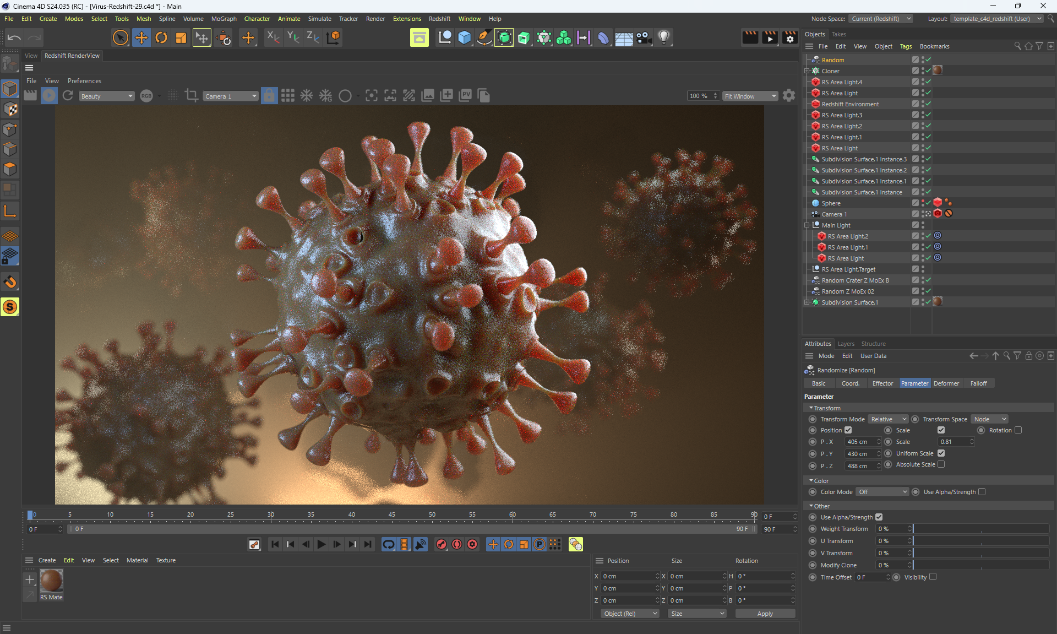
Task: Toggle the Visibility checkbox under Other
Action: [x=933, y=577]
